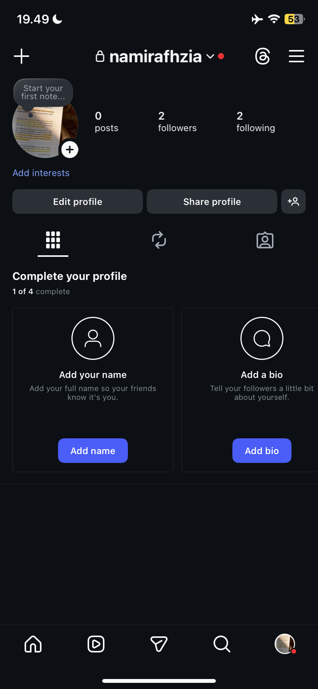Open the hamburger menu icon

tap(296, 56)
